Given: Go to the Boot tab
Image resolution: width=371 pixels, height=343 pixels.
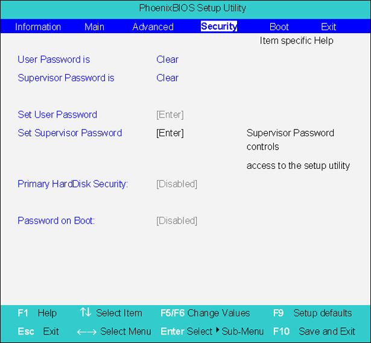Looking at the screenshot, I should tap(279, 27).
